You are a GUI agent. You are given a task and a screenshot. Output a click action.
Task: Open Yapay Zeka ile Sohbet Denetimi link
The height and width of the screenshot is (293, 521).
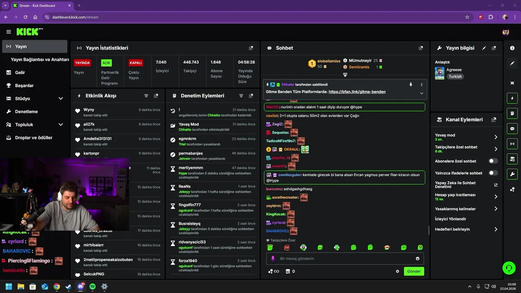coord(466,185)
